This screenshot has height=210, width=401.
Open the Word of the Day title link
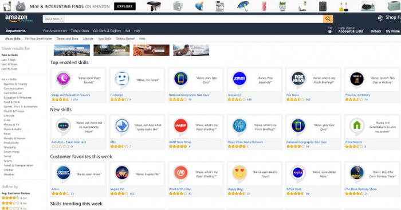tap(180, 189)
